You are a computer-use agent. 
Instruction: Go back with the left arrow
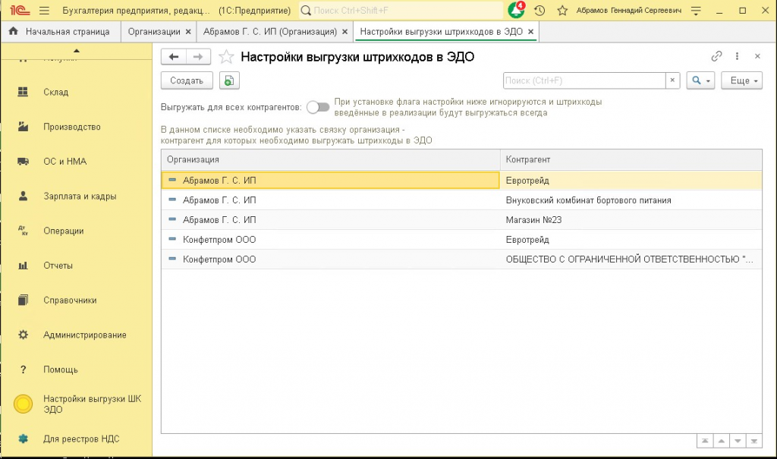[x=174, y=57]
